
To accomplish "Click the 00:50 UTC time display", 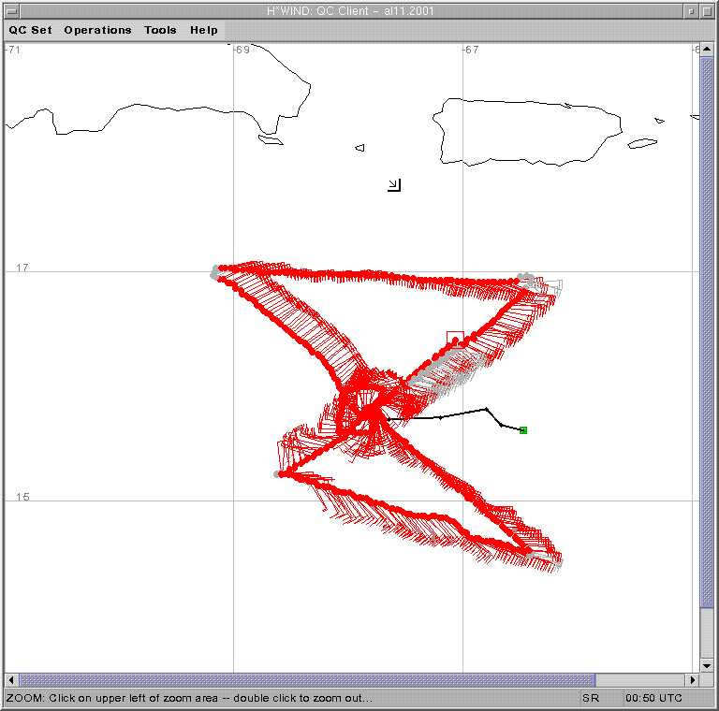I will pyautogui.click(x=653, y=698).
